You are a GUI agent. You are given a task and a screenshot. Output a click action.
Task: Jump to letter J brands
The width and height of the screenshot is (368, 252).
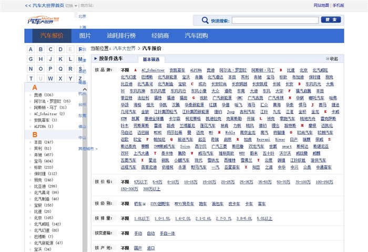point(50,59)
